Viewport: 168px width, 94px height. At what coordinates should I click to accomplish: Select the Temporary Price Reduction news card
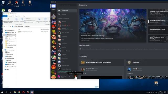pos(158,13)
